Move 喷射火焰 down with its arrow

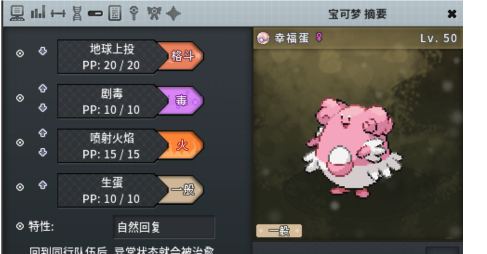[x=43, y=152]
